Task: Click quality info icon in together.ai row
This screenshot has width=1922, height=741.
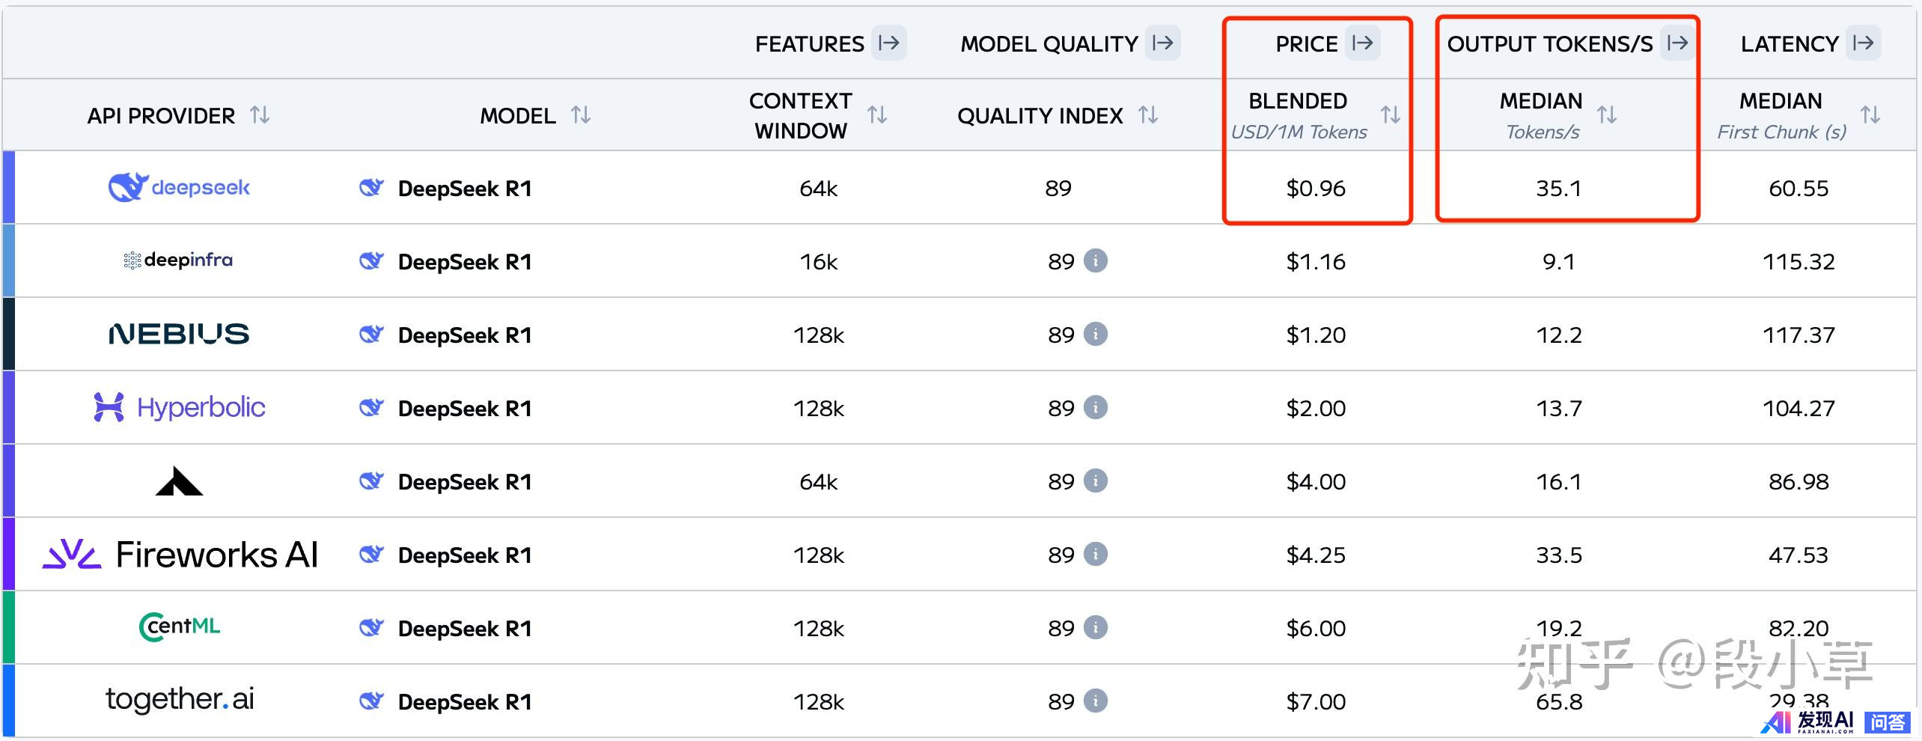Action: click(x=1096, y=701)
